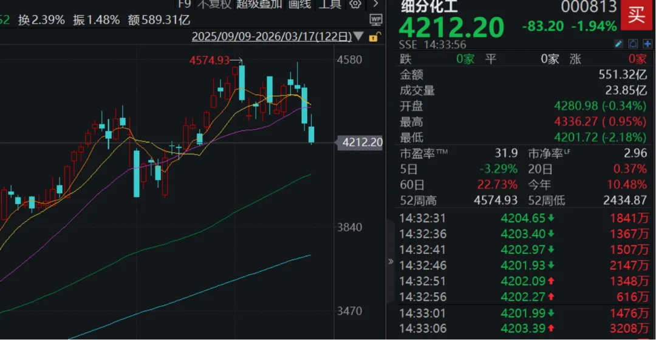Image resolution: width=656 pixels, height=340 pixels.
Task: Collapse the side panel with » handle
Action: [391, 261]
